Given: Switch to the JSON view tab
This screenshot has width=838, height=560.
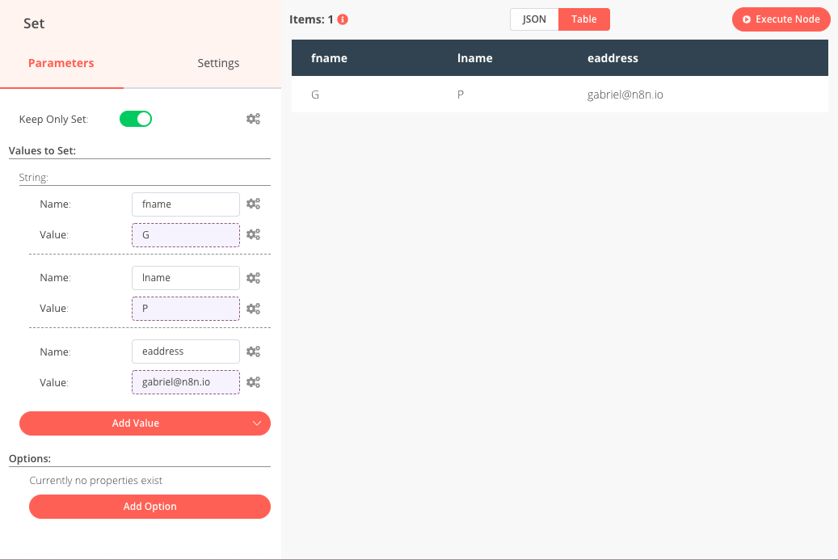Looking at the screenshot, I should coord(533,19).
